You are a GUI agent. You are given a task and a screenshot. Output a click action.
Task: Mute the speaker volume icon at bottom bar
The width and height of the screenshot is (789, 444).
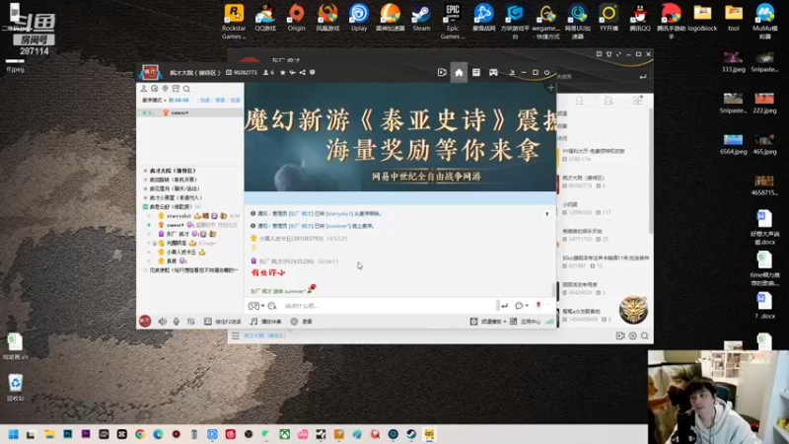(x=162, y=322)
